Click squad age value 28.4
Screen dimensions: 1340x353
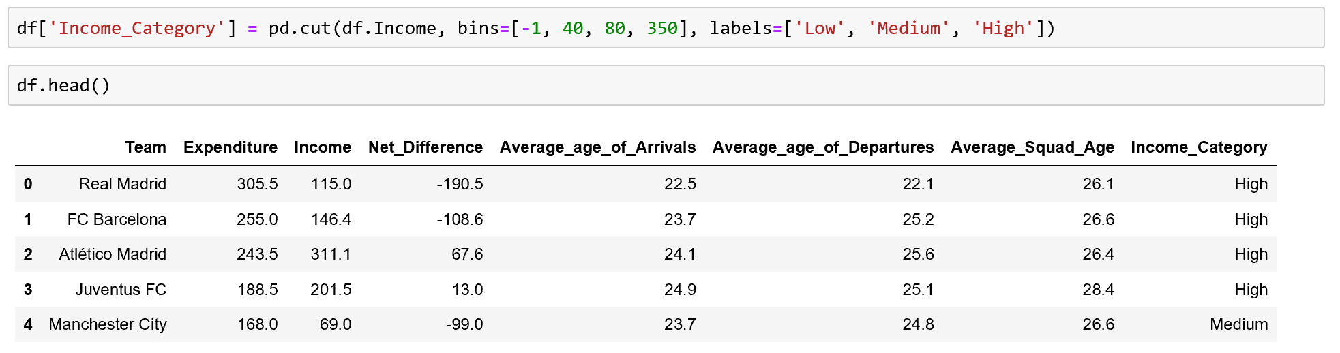pyautogui.click(x=1098, y=290)
